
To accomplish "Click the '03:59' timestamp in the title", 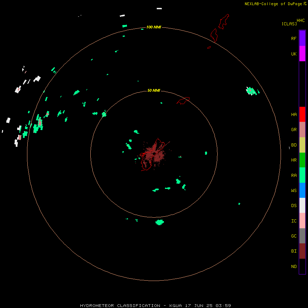I will 223,306.
